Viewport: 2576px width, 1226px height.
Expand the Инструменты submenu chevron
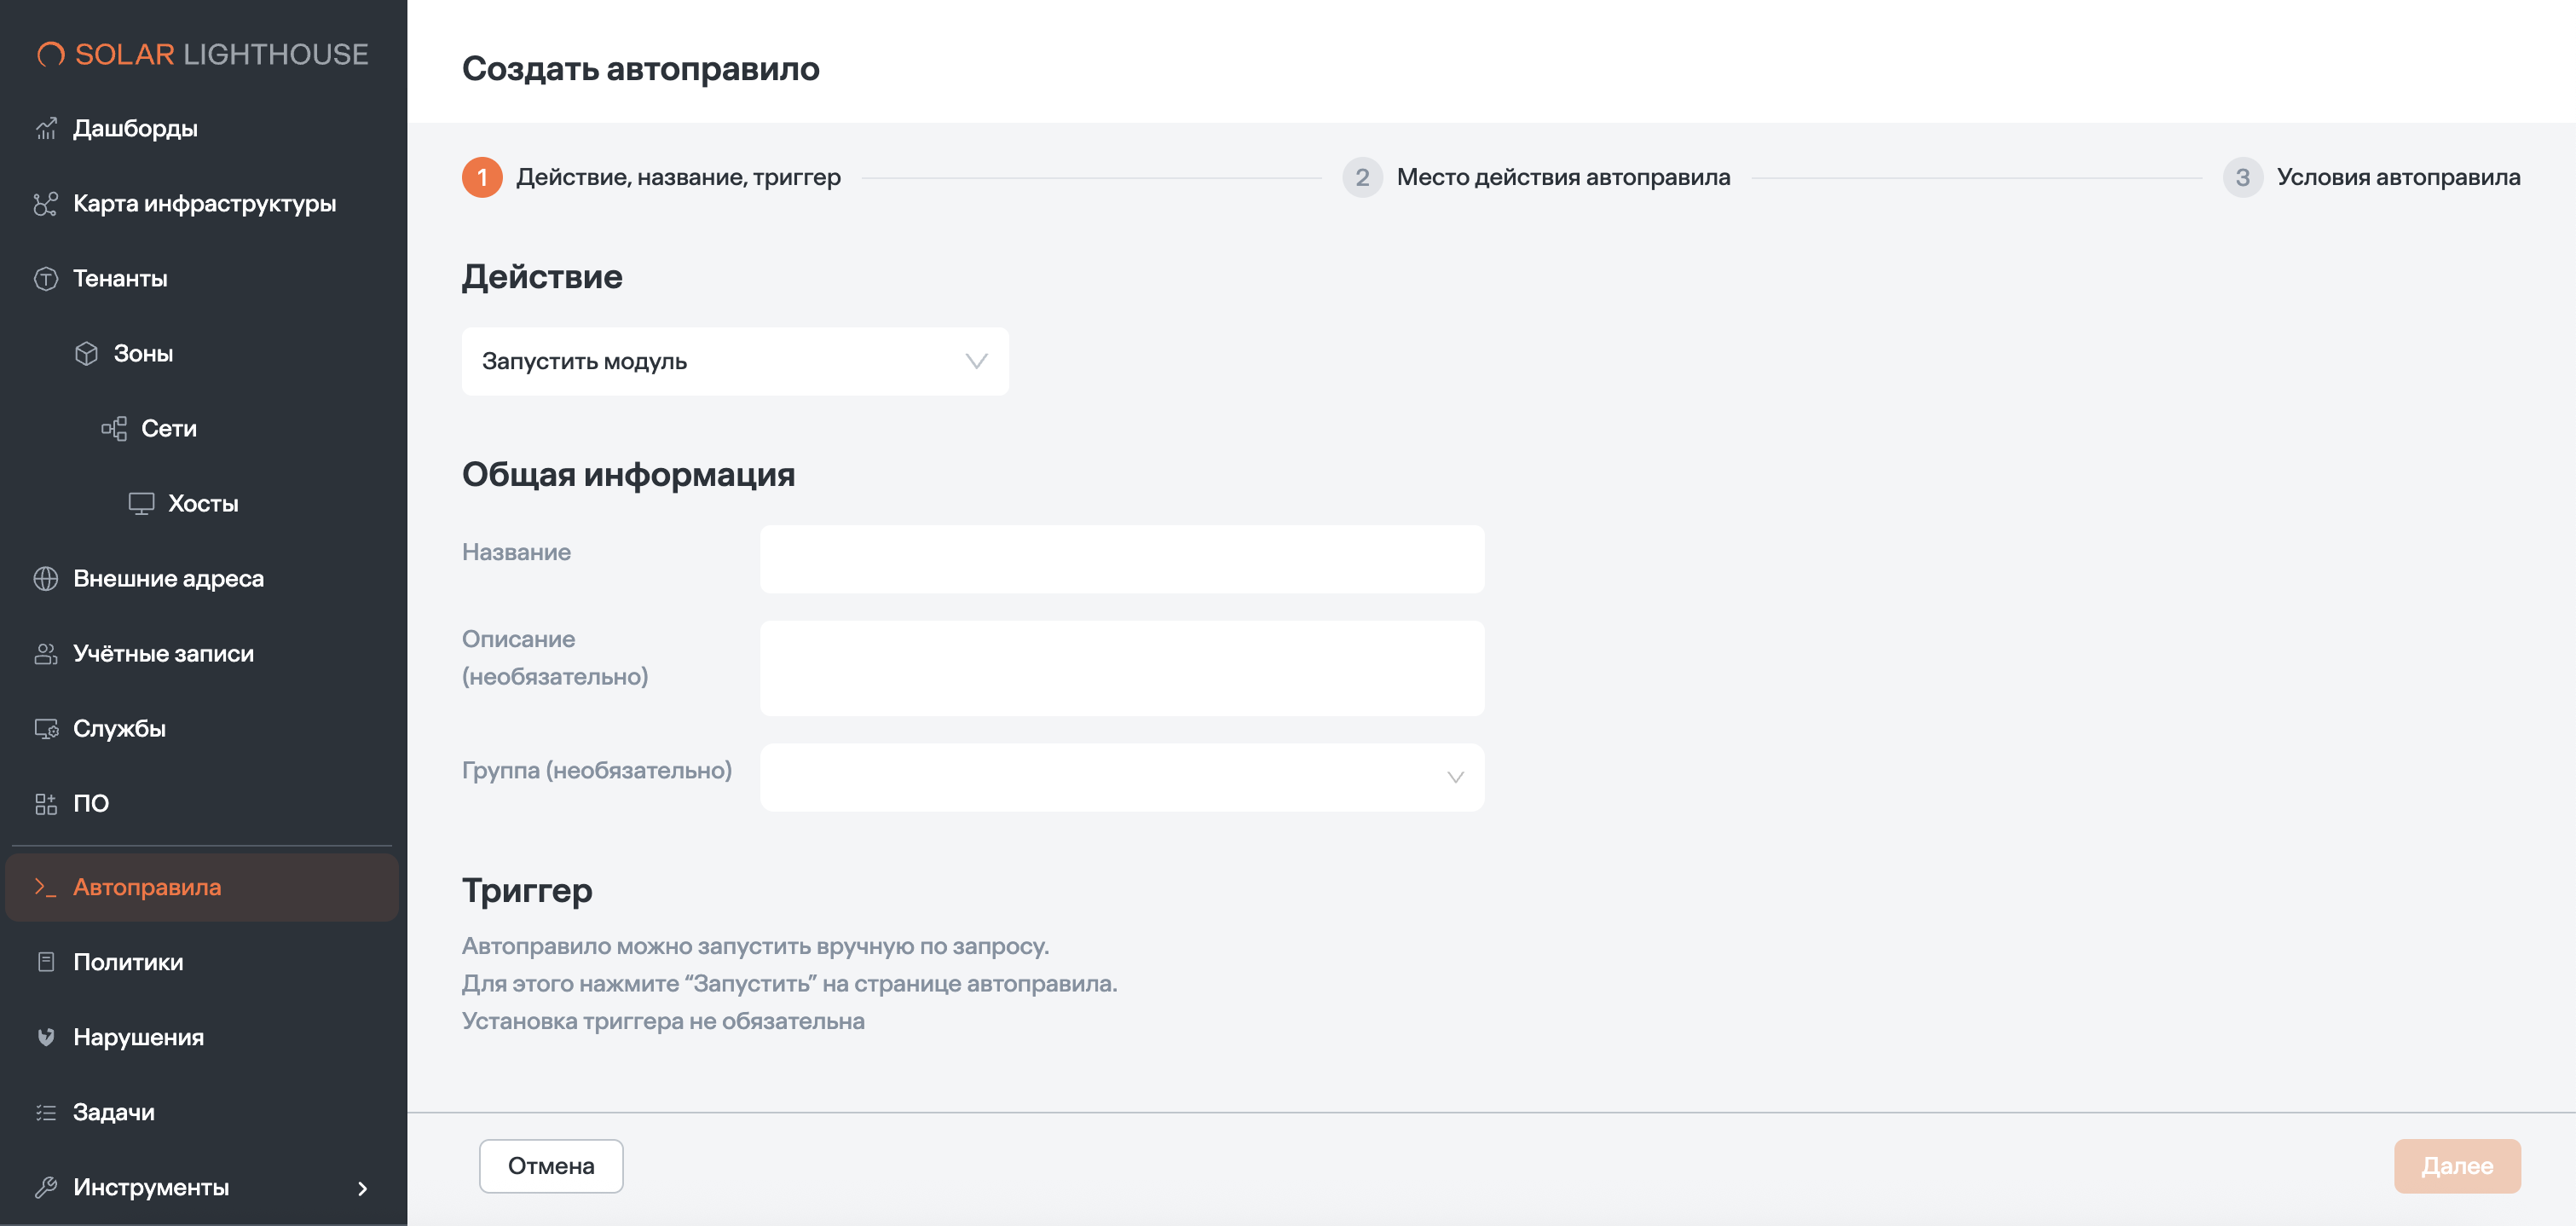[363, 1188]
